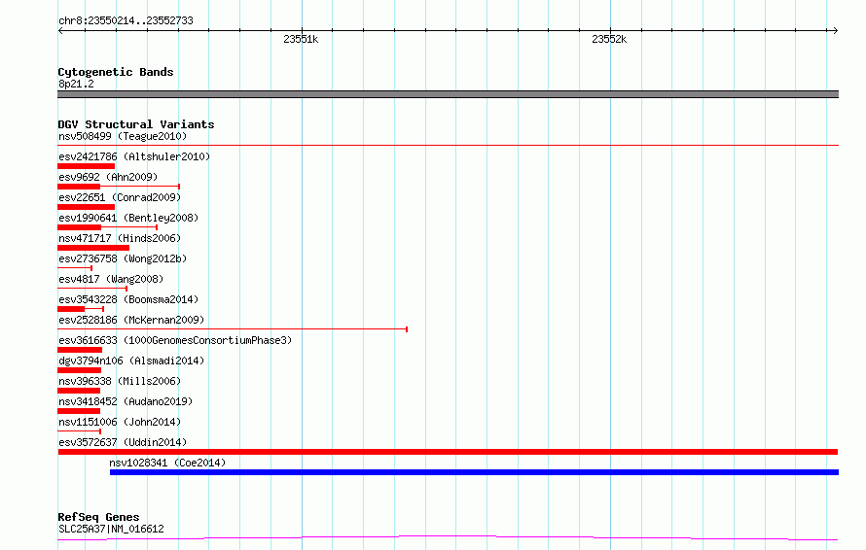Click the right arrow at ruler end
Screen dimensions: 866x550
(x=835, y=30)
